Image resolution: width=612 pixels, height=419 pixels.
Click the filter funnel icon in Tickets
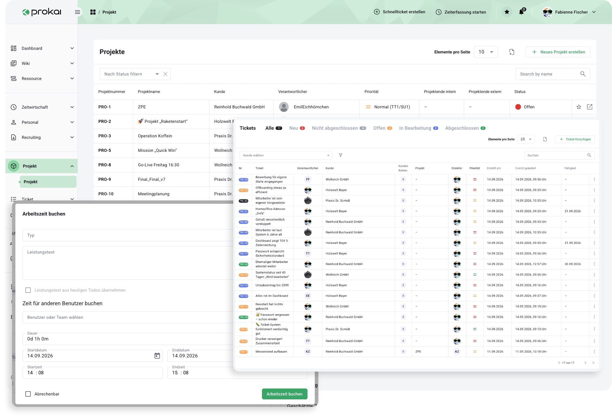(340, 155)
